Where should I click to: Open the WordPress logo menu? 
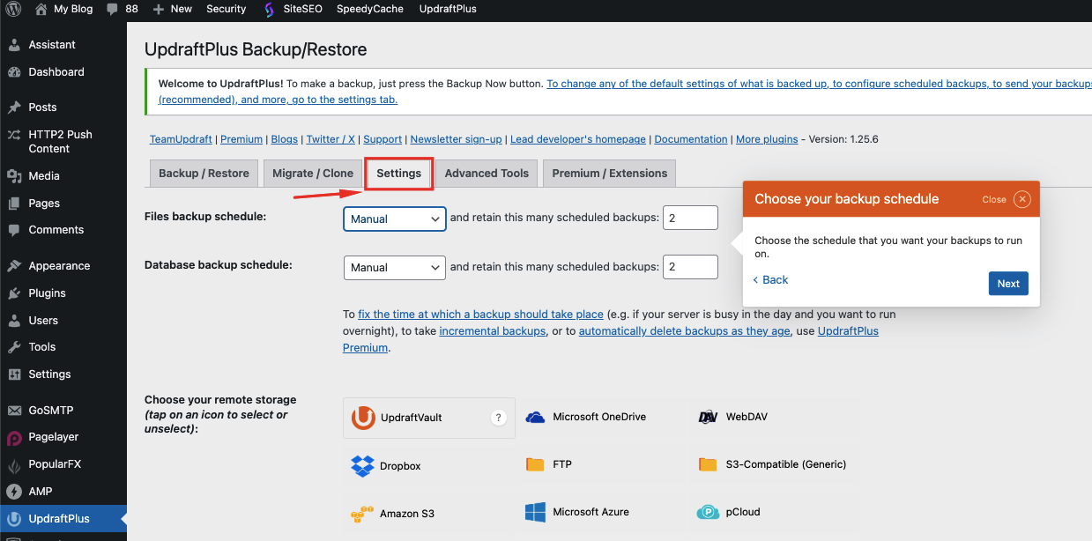pyautogui.click(x=14, y=9)
